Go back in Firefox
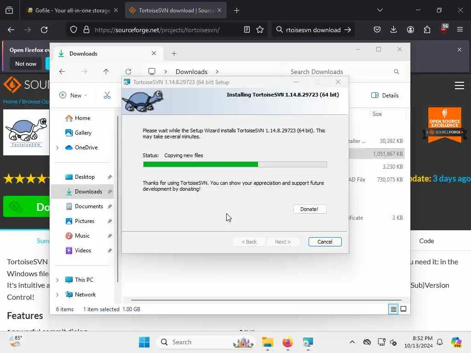 pos(11,30)
